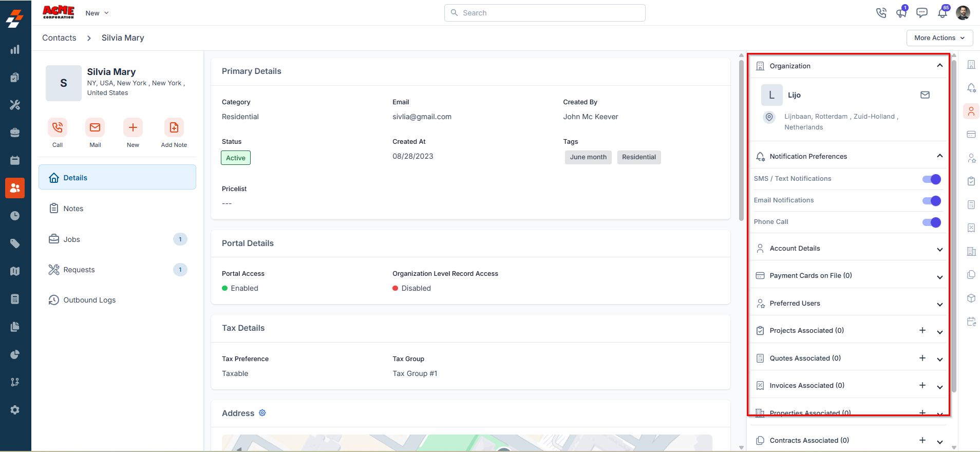Viewport: 980px width, 452px height.
Task: Open the pie chart reports icon in sidebar
Action: click(15, 354)
